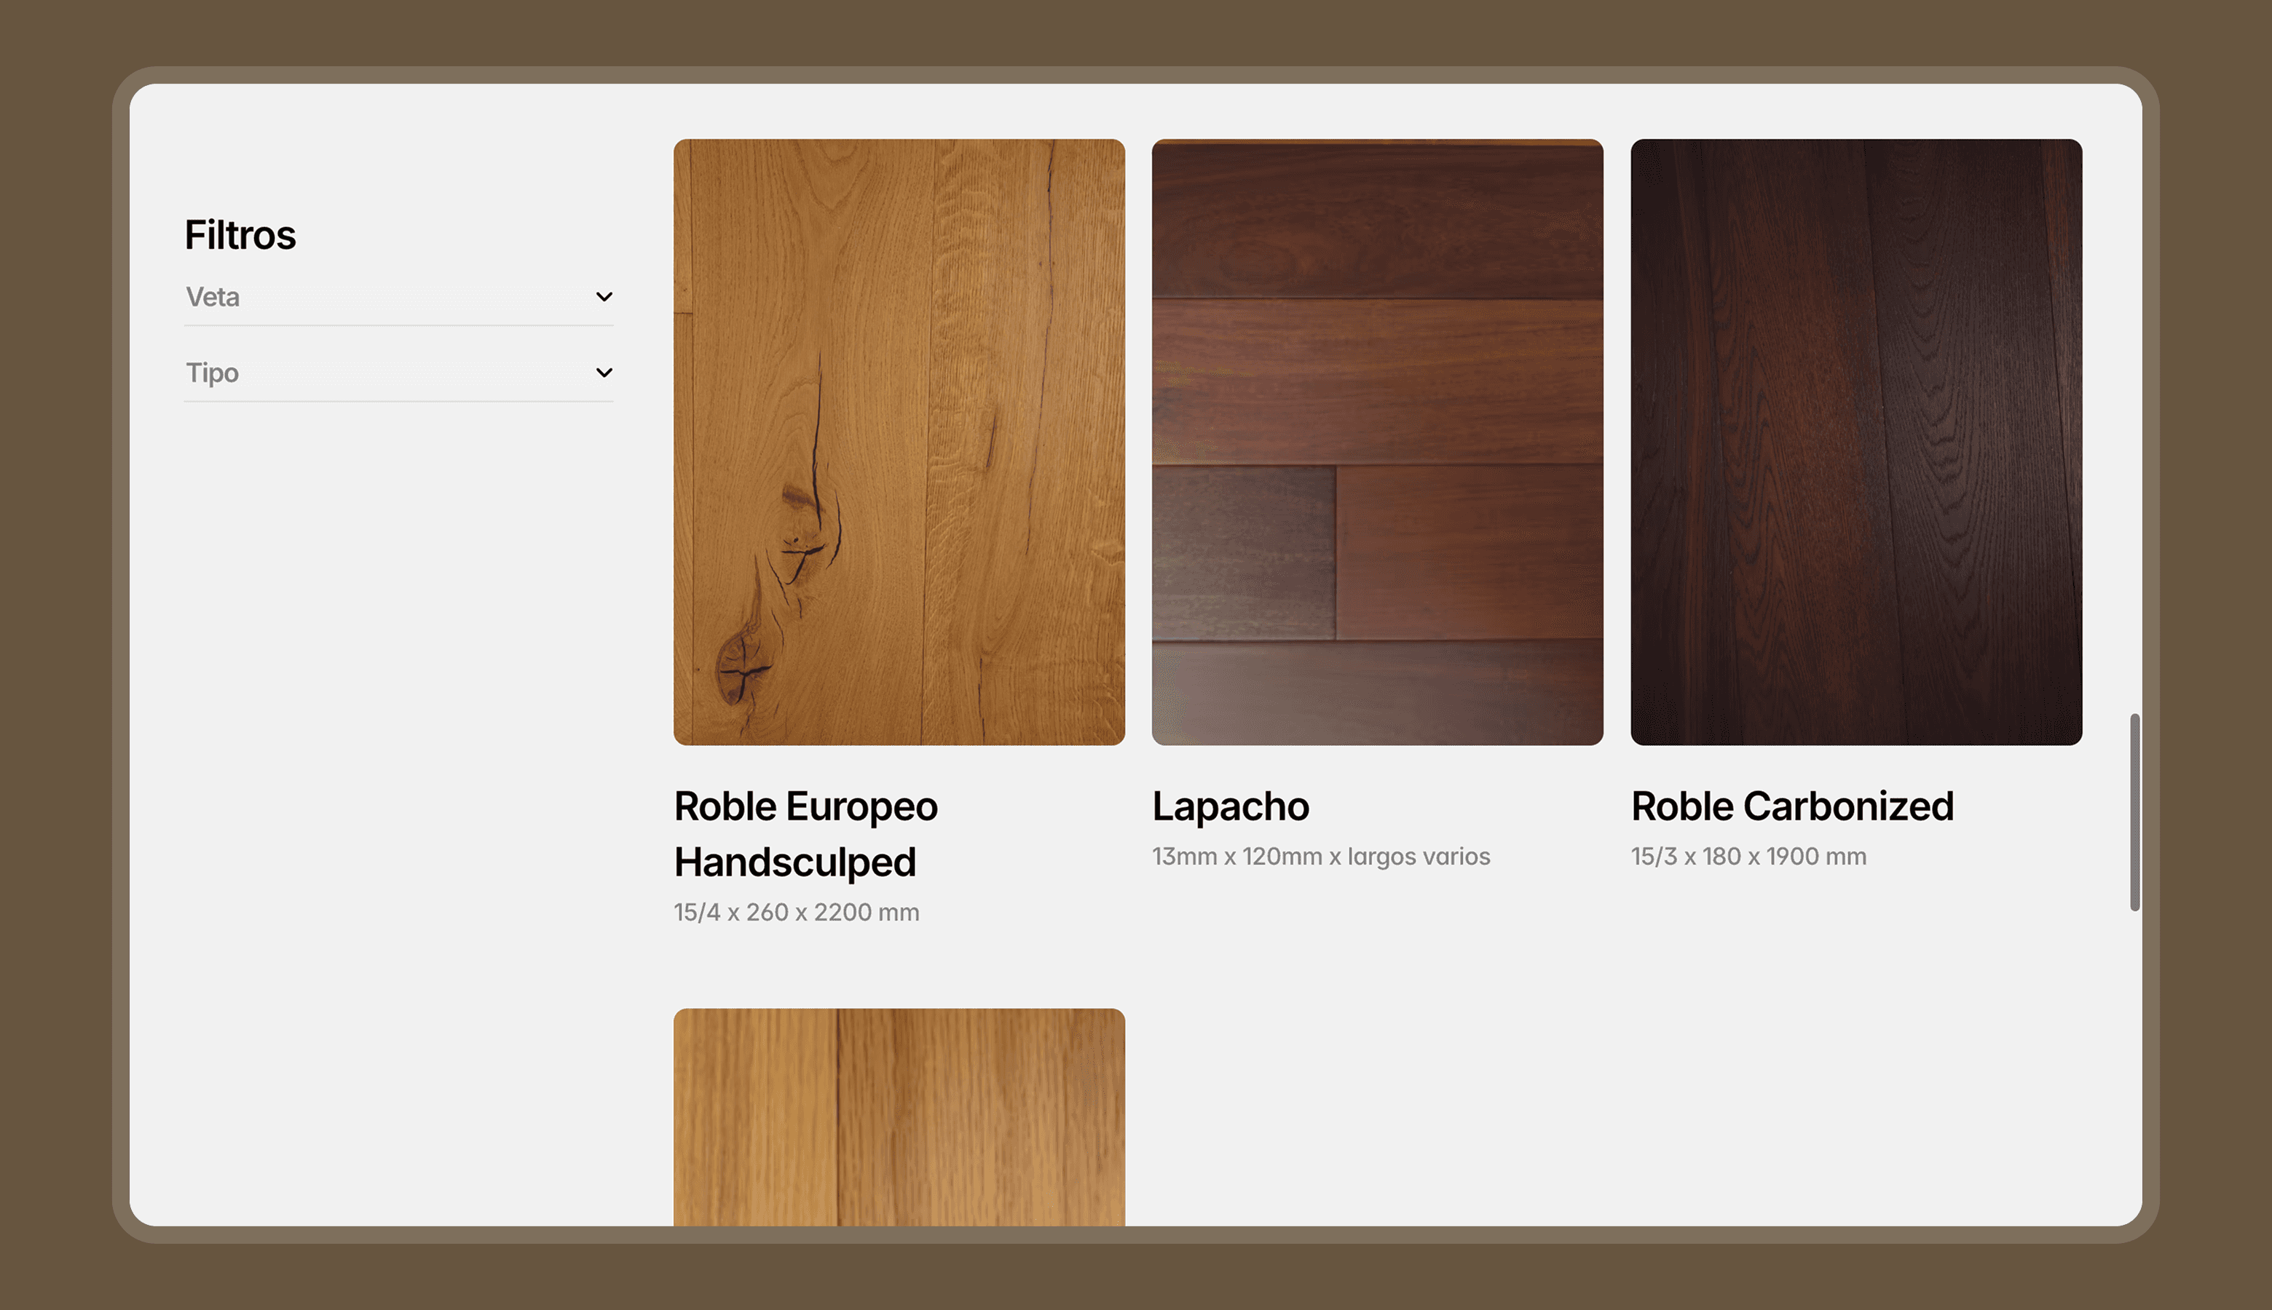Click the Veta filter label text
2272x1310 pixels.
213,298
